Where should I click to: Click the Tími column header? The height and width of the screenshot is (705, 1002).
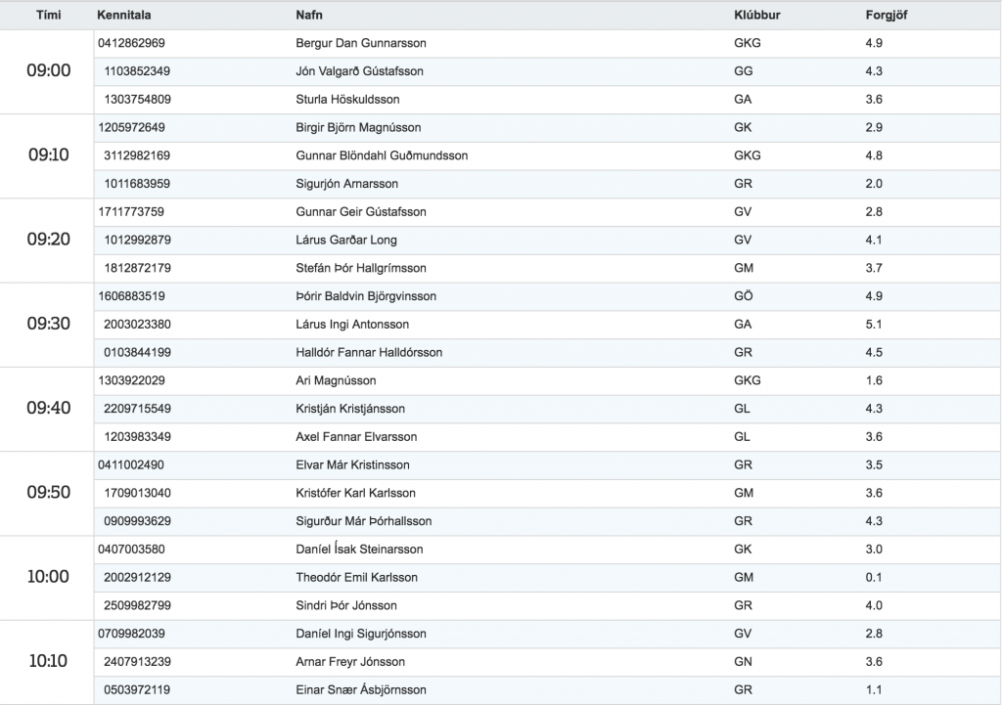[49, 15]
